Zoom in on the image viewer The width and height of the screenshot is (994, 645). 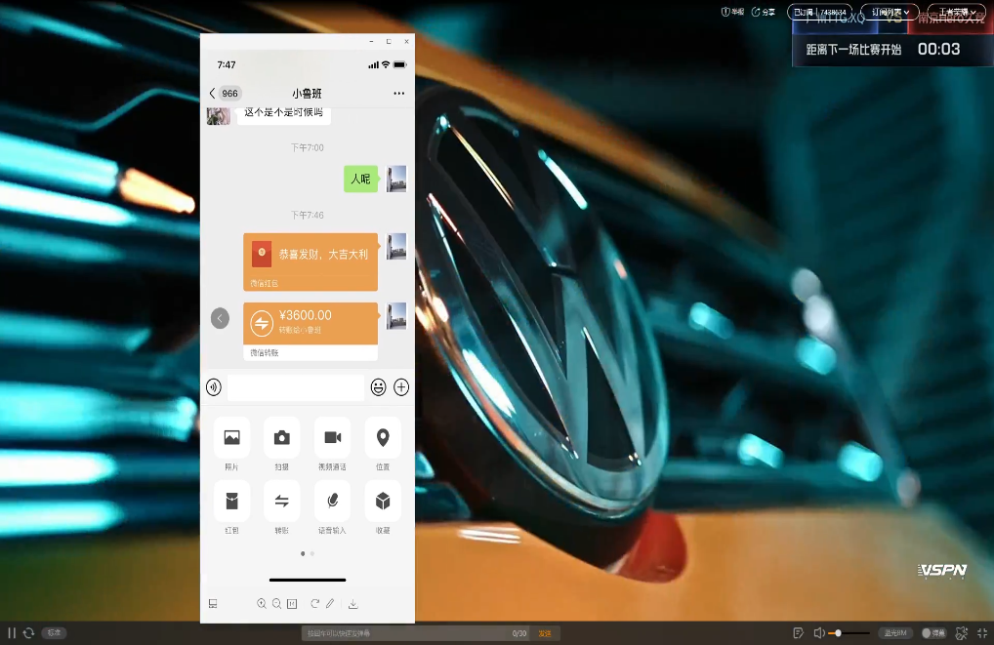tap(261, 604)
